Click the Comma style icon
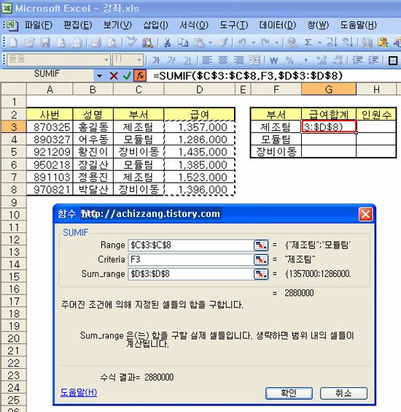401x412 pixels. (305, 61)
